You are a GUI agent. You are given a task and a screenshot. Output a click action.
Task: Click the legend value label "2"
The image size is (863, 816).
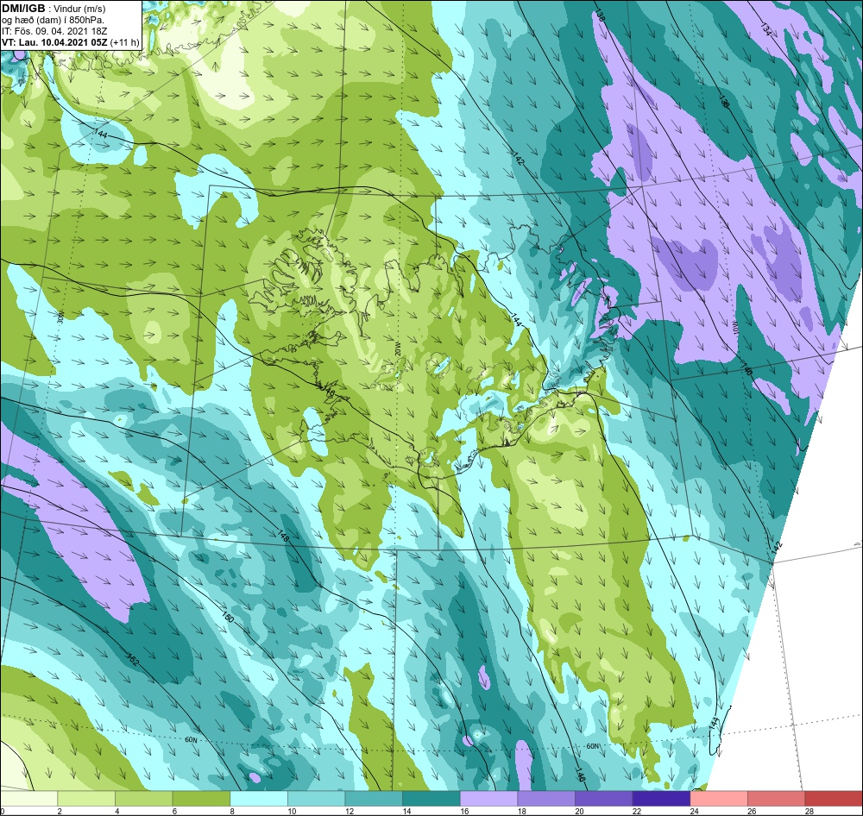point(60,811)
